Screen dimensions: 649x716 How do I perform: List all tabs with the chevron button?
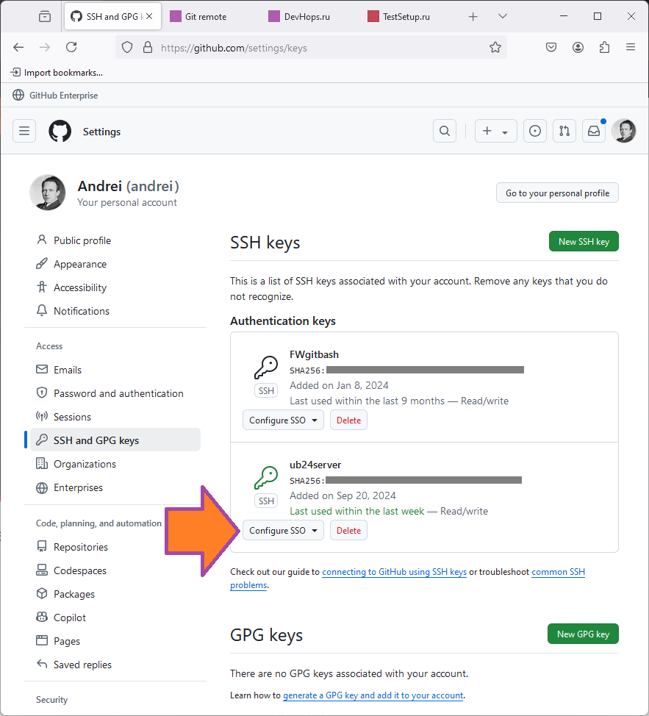[x=503, y=16]
